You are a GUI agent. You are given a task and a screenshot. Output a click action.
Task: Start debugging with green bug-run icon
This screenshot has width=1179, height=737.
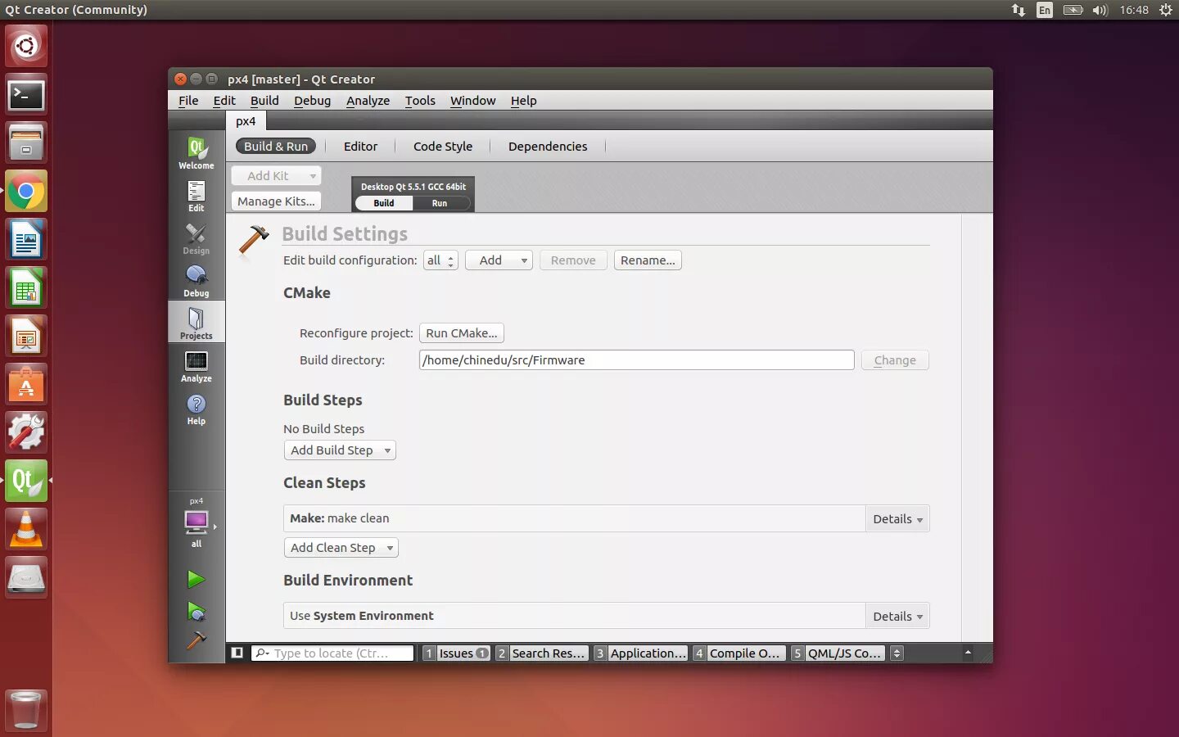pyautogui.click(x=196, y=611)
